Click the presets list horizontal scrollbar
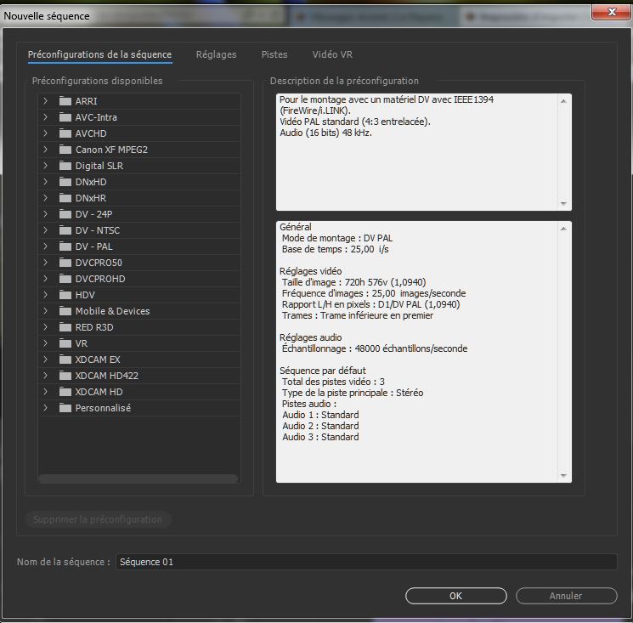Screen dimensions: 633x623 pyautogui.click(x=138, y=479)
